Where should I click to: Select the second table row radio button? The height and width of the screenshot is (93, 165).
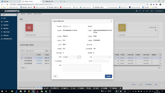click(22, 61)
